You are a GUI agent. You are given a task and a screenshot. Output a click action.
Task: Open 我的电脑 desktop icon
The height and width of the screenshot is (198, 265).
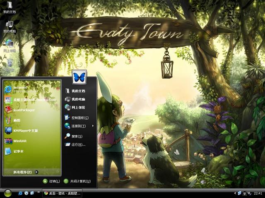(x=10, y=27)
